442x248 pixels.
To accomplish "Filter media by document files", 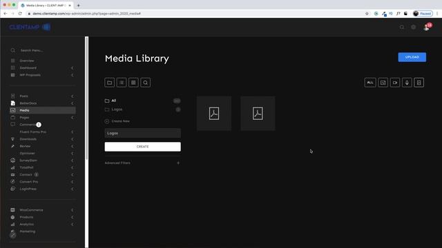I will click(419, 83).
